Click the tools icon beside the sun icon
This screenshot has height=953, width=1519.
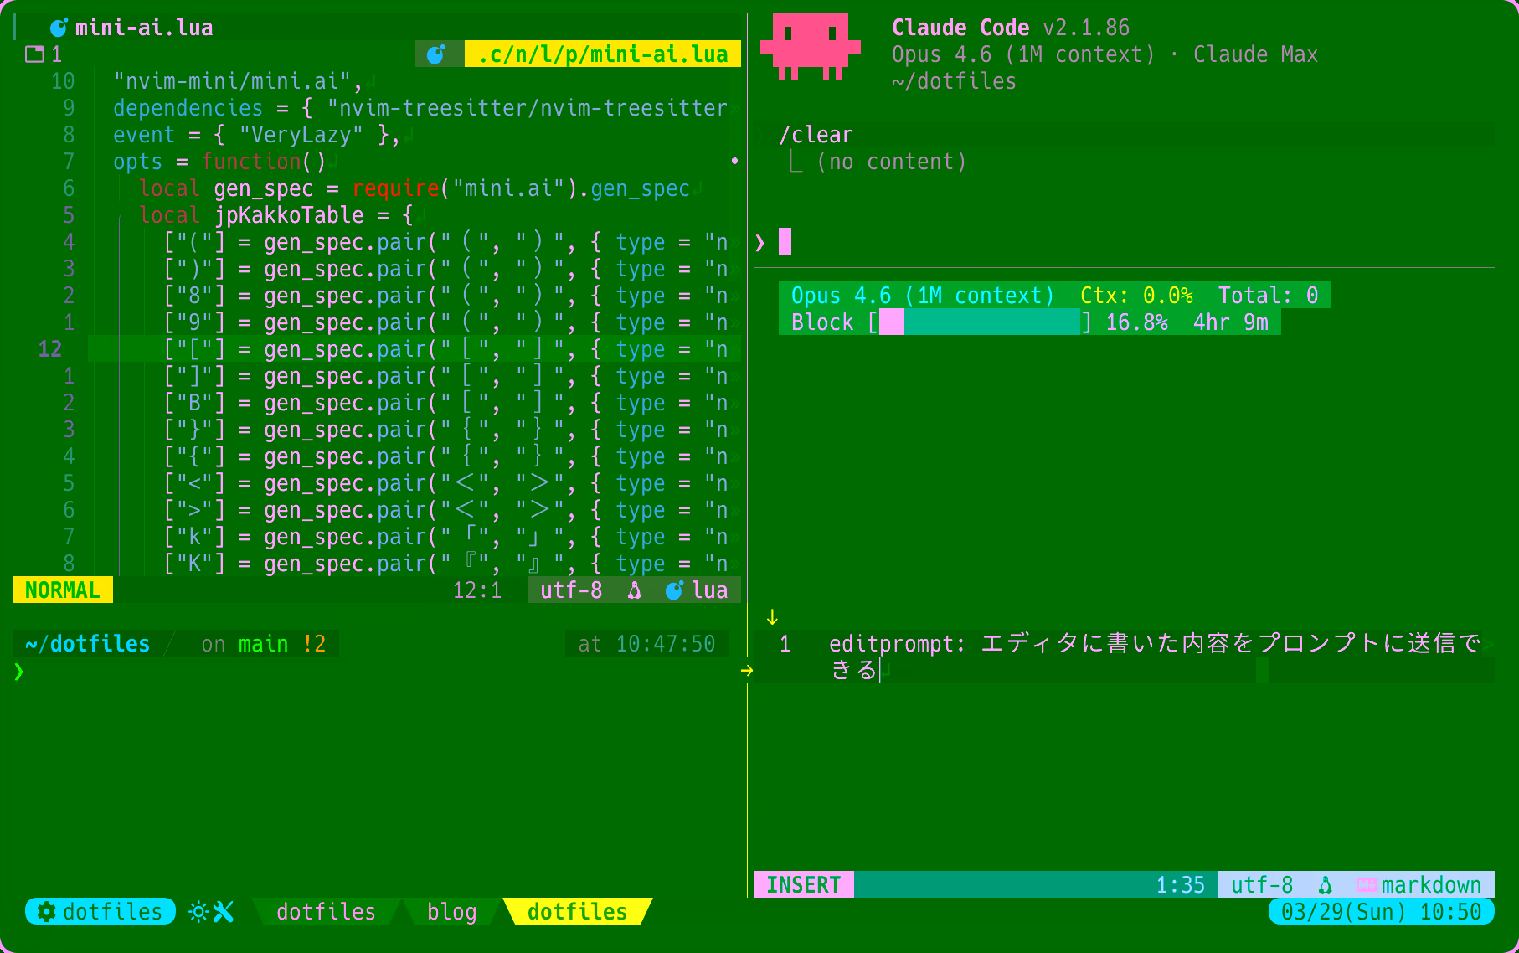click(x=222, y=912)
